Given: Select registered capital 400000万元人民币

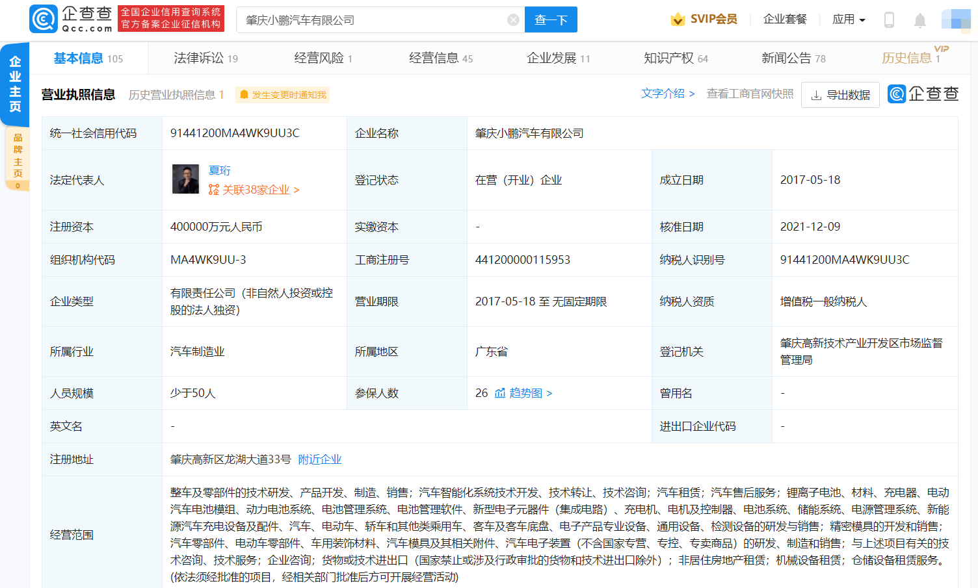Looking at the screenshot, I should 217,227.
